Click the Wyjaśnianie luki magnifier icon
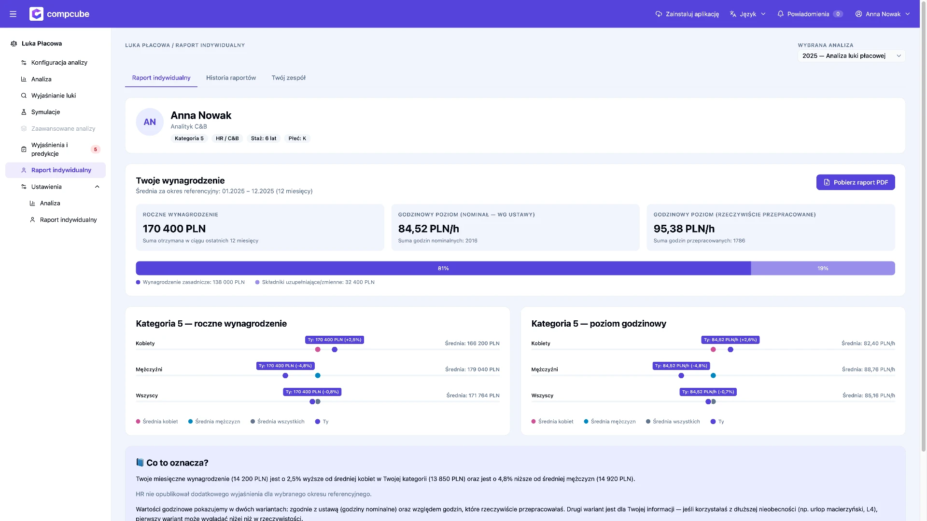Viewport: 927px width, 521px height. click(24, 96)
